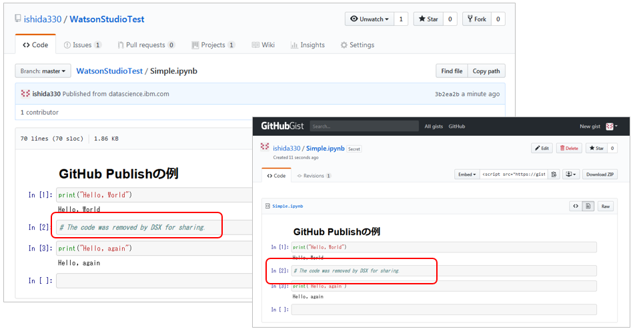This screenshot has width=635, height=329.
Task: Click New gist in the header
Action: click(x=590, y=127)
